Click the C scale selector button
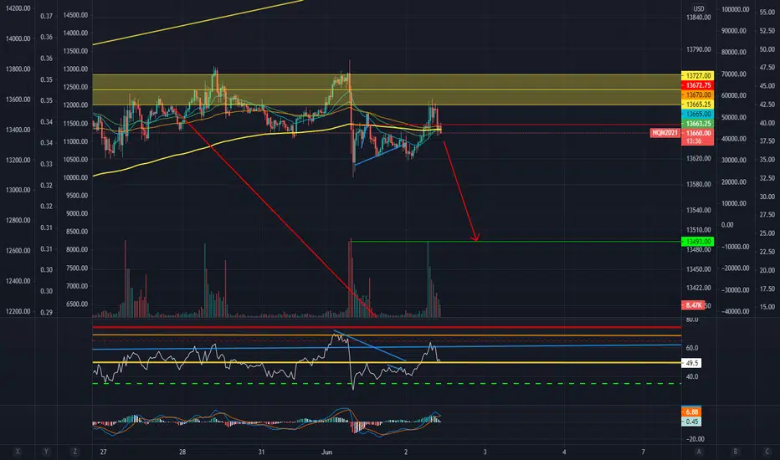780x460 pixels. (767, 452)
